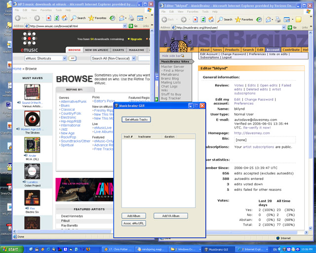This screenshot has height=253, width=316.
Task: Open CHARTS tab on eMusic
Action: (118, 50)
